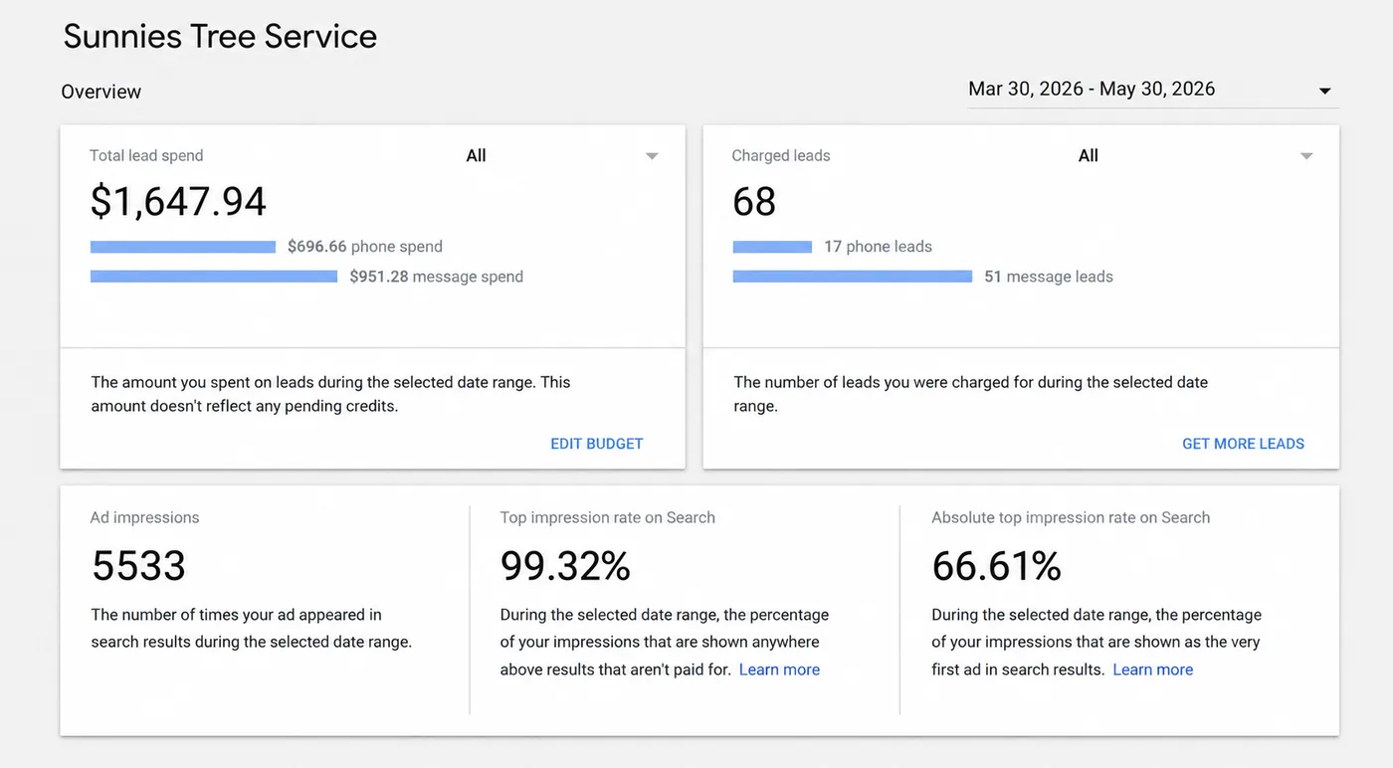Image resolution: width=1393 pixels, height=768 pixels.
Task: Click Total lead spend label
Action: coord(146,155)
